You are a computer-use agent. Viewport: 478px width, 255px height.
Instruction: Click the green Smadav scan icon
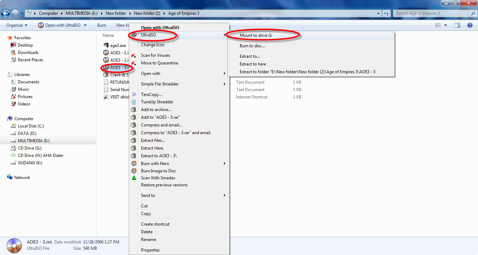[133, 178]
